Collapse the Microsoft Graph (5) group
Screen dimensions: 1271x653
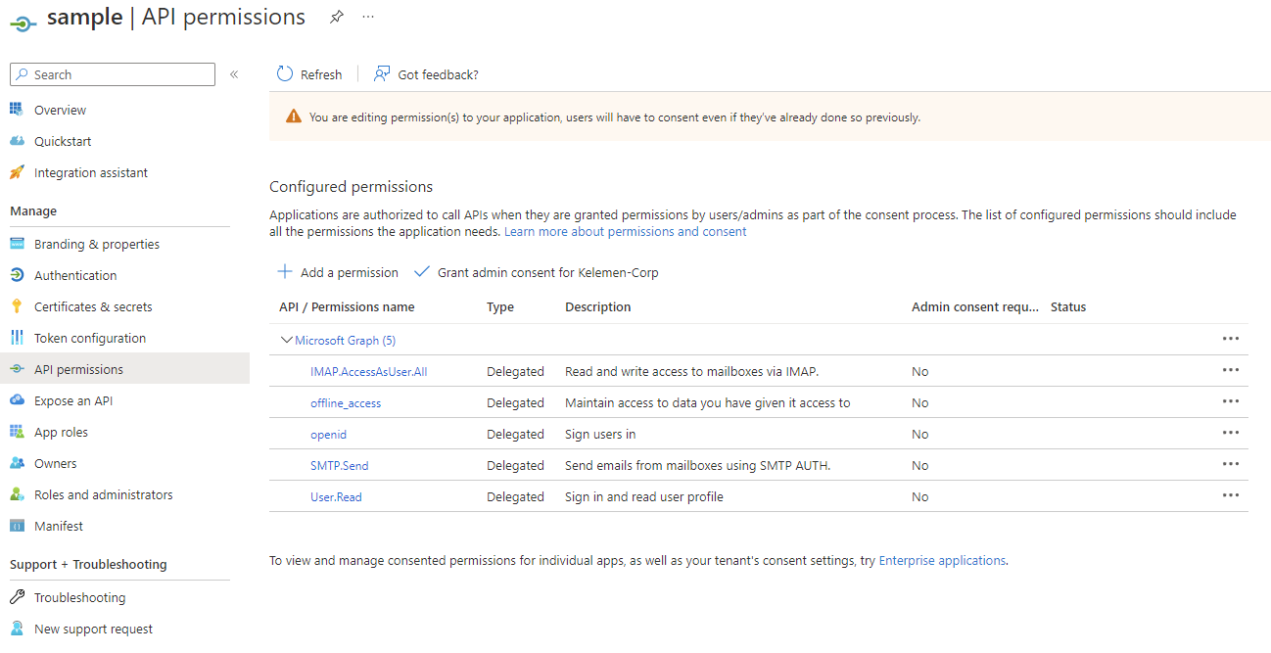(287, 341)
